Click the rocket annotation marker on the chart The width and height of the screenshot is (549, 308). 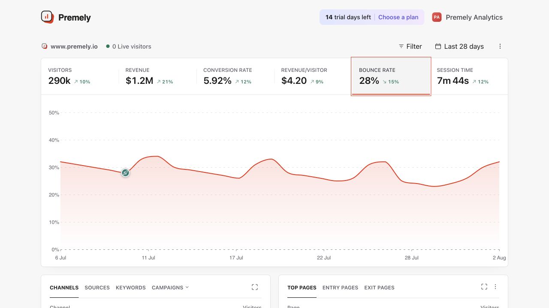tap(125, 173)
